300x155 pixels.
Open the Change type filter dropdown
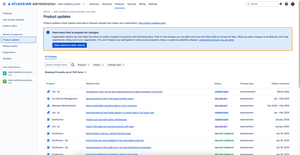(x=115, y=65)
